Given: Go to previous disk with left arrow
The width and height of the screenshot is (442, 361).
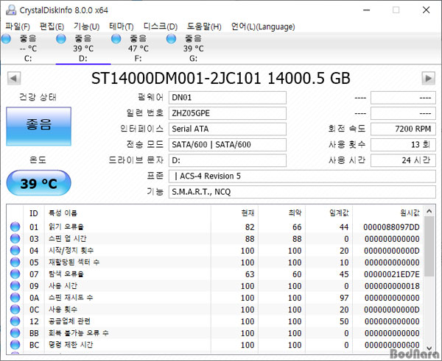Looking at the screenshot, I should point(14,78).
